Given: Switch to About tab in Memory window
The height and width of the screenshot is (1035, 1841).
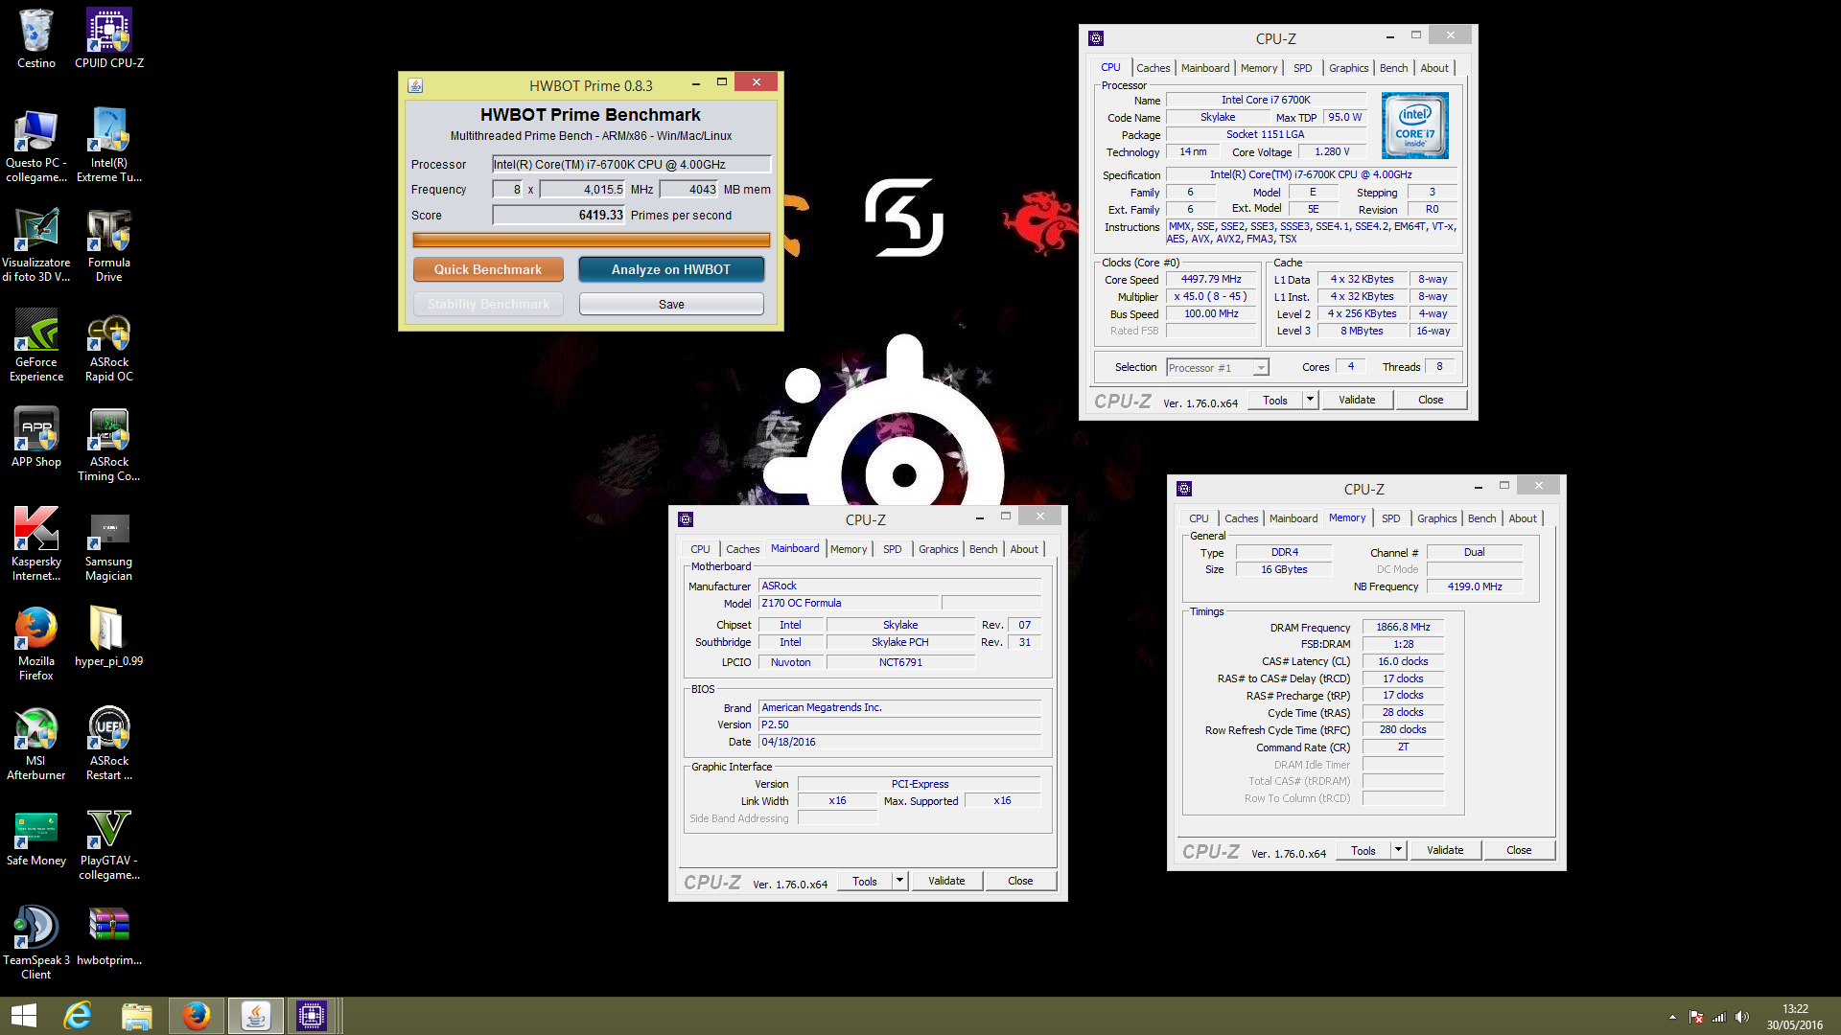Looking at the screenshot, I should (x=1522, y=518).
